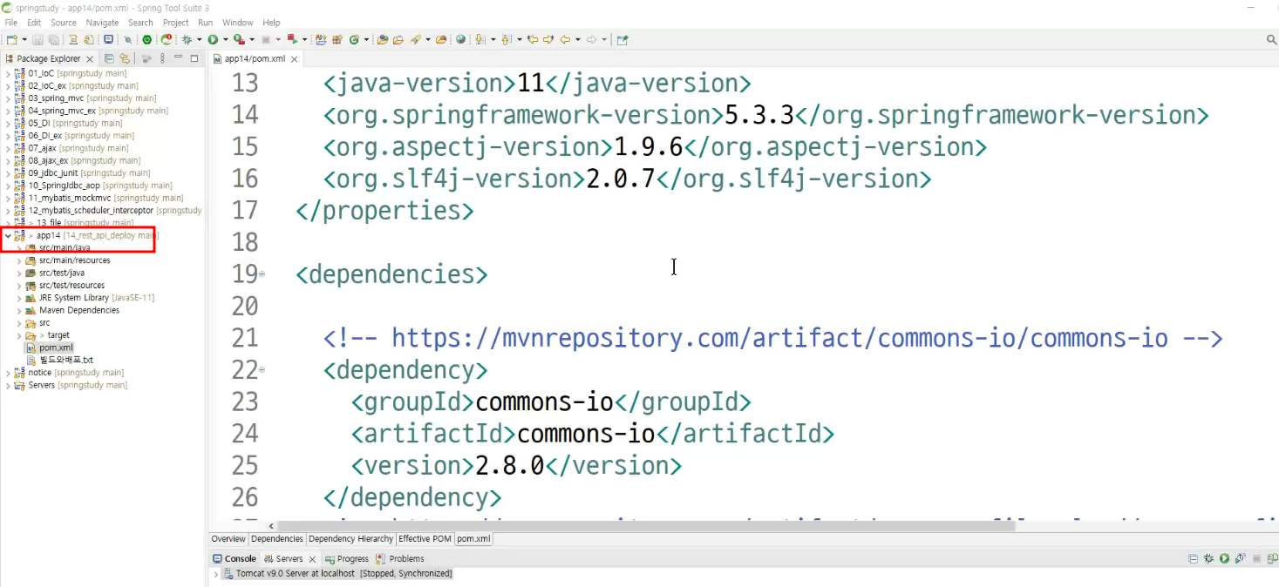
Task: Toggle folding at line 19 dependencies
Action: (x=262, y=274)
